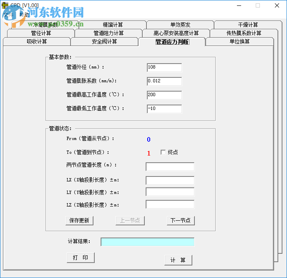Switch to the 干燥计算 tab

tap(248, 25)
